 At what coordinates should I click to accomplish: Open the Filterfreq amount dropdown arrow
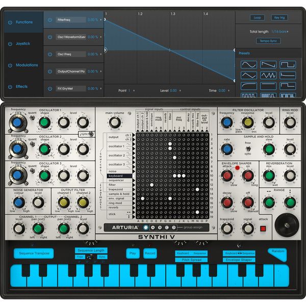tap(101, 20)
